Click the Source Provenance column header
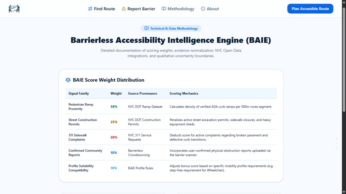The width and height of the screenshot is (346, 194). 143,93
